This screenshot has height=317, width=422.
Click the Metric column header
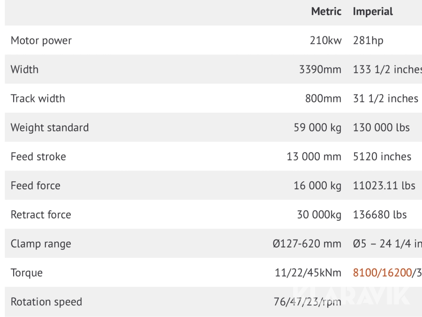pos(326,11)
